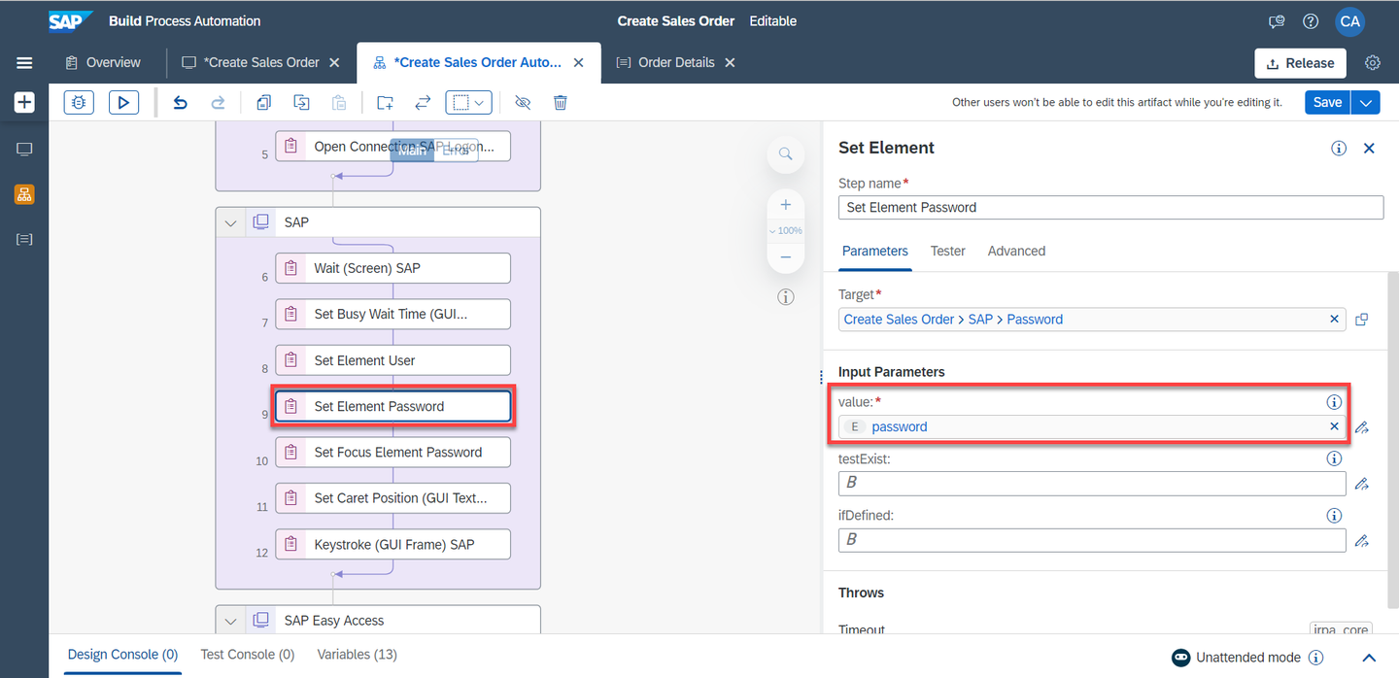Toggle the hide/disable eye icon
Image resolution: width=1399 pixels, height=678 pixels.
point(523,102)
